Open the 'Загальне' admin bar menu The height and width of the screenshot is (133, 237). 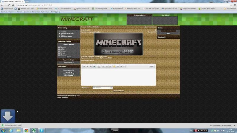coord(4,12)
